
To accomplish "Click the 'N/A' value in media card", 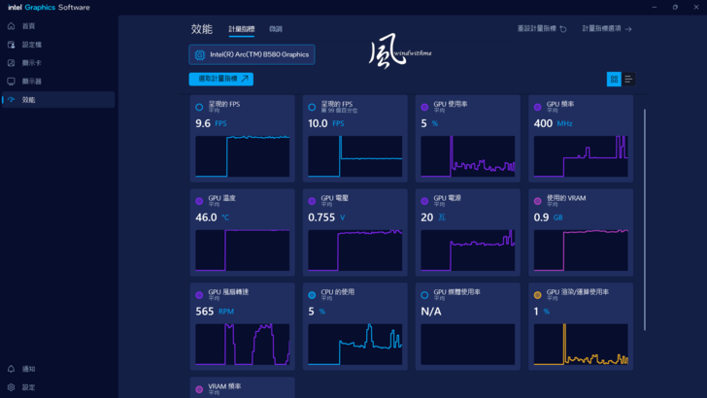I will 431,312.
